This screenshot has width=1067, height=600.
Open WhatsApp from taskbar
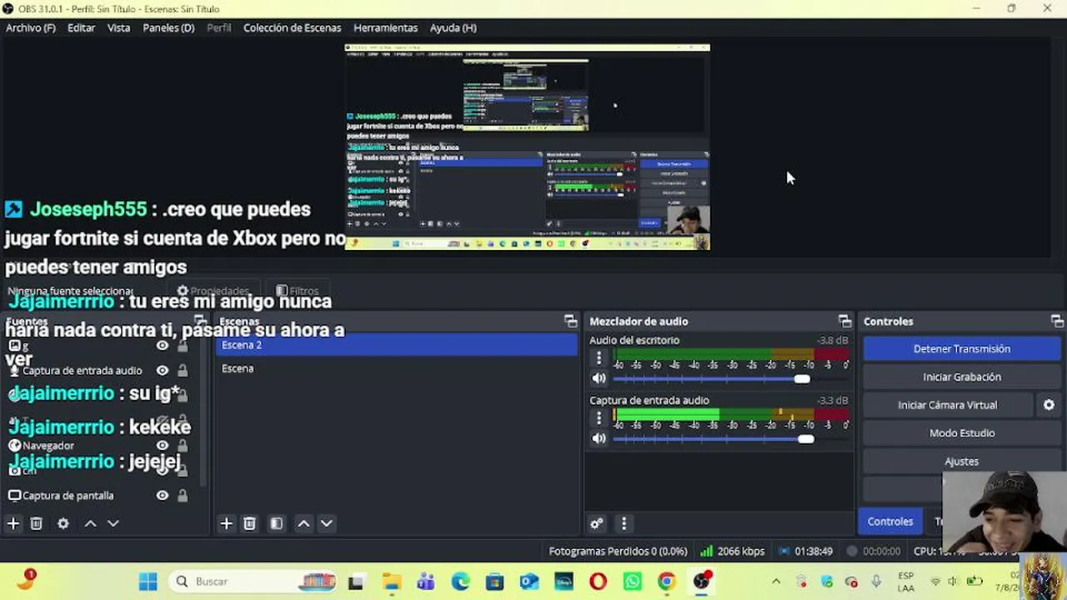pos(632,582)
